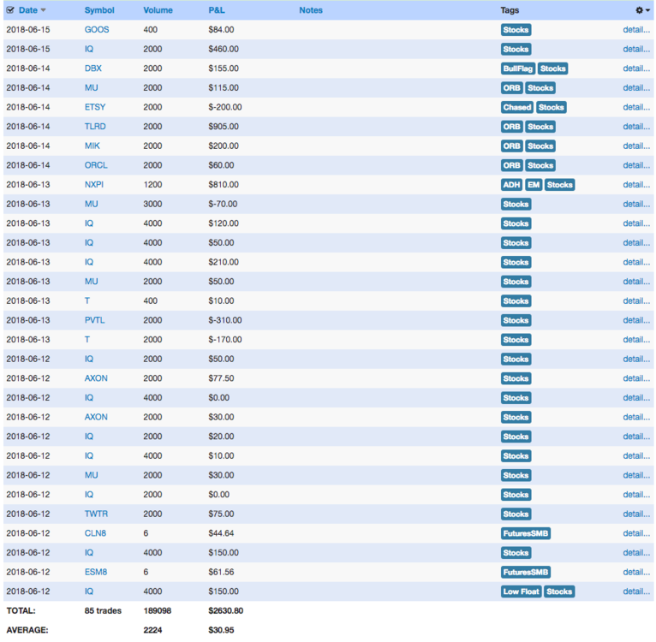Click ORB tag on MIK row

click(511, 146)
